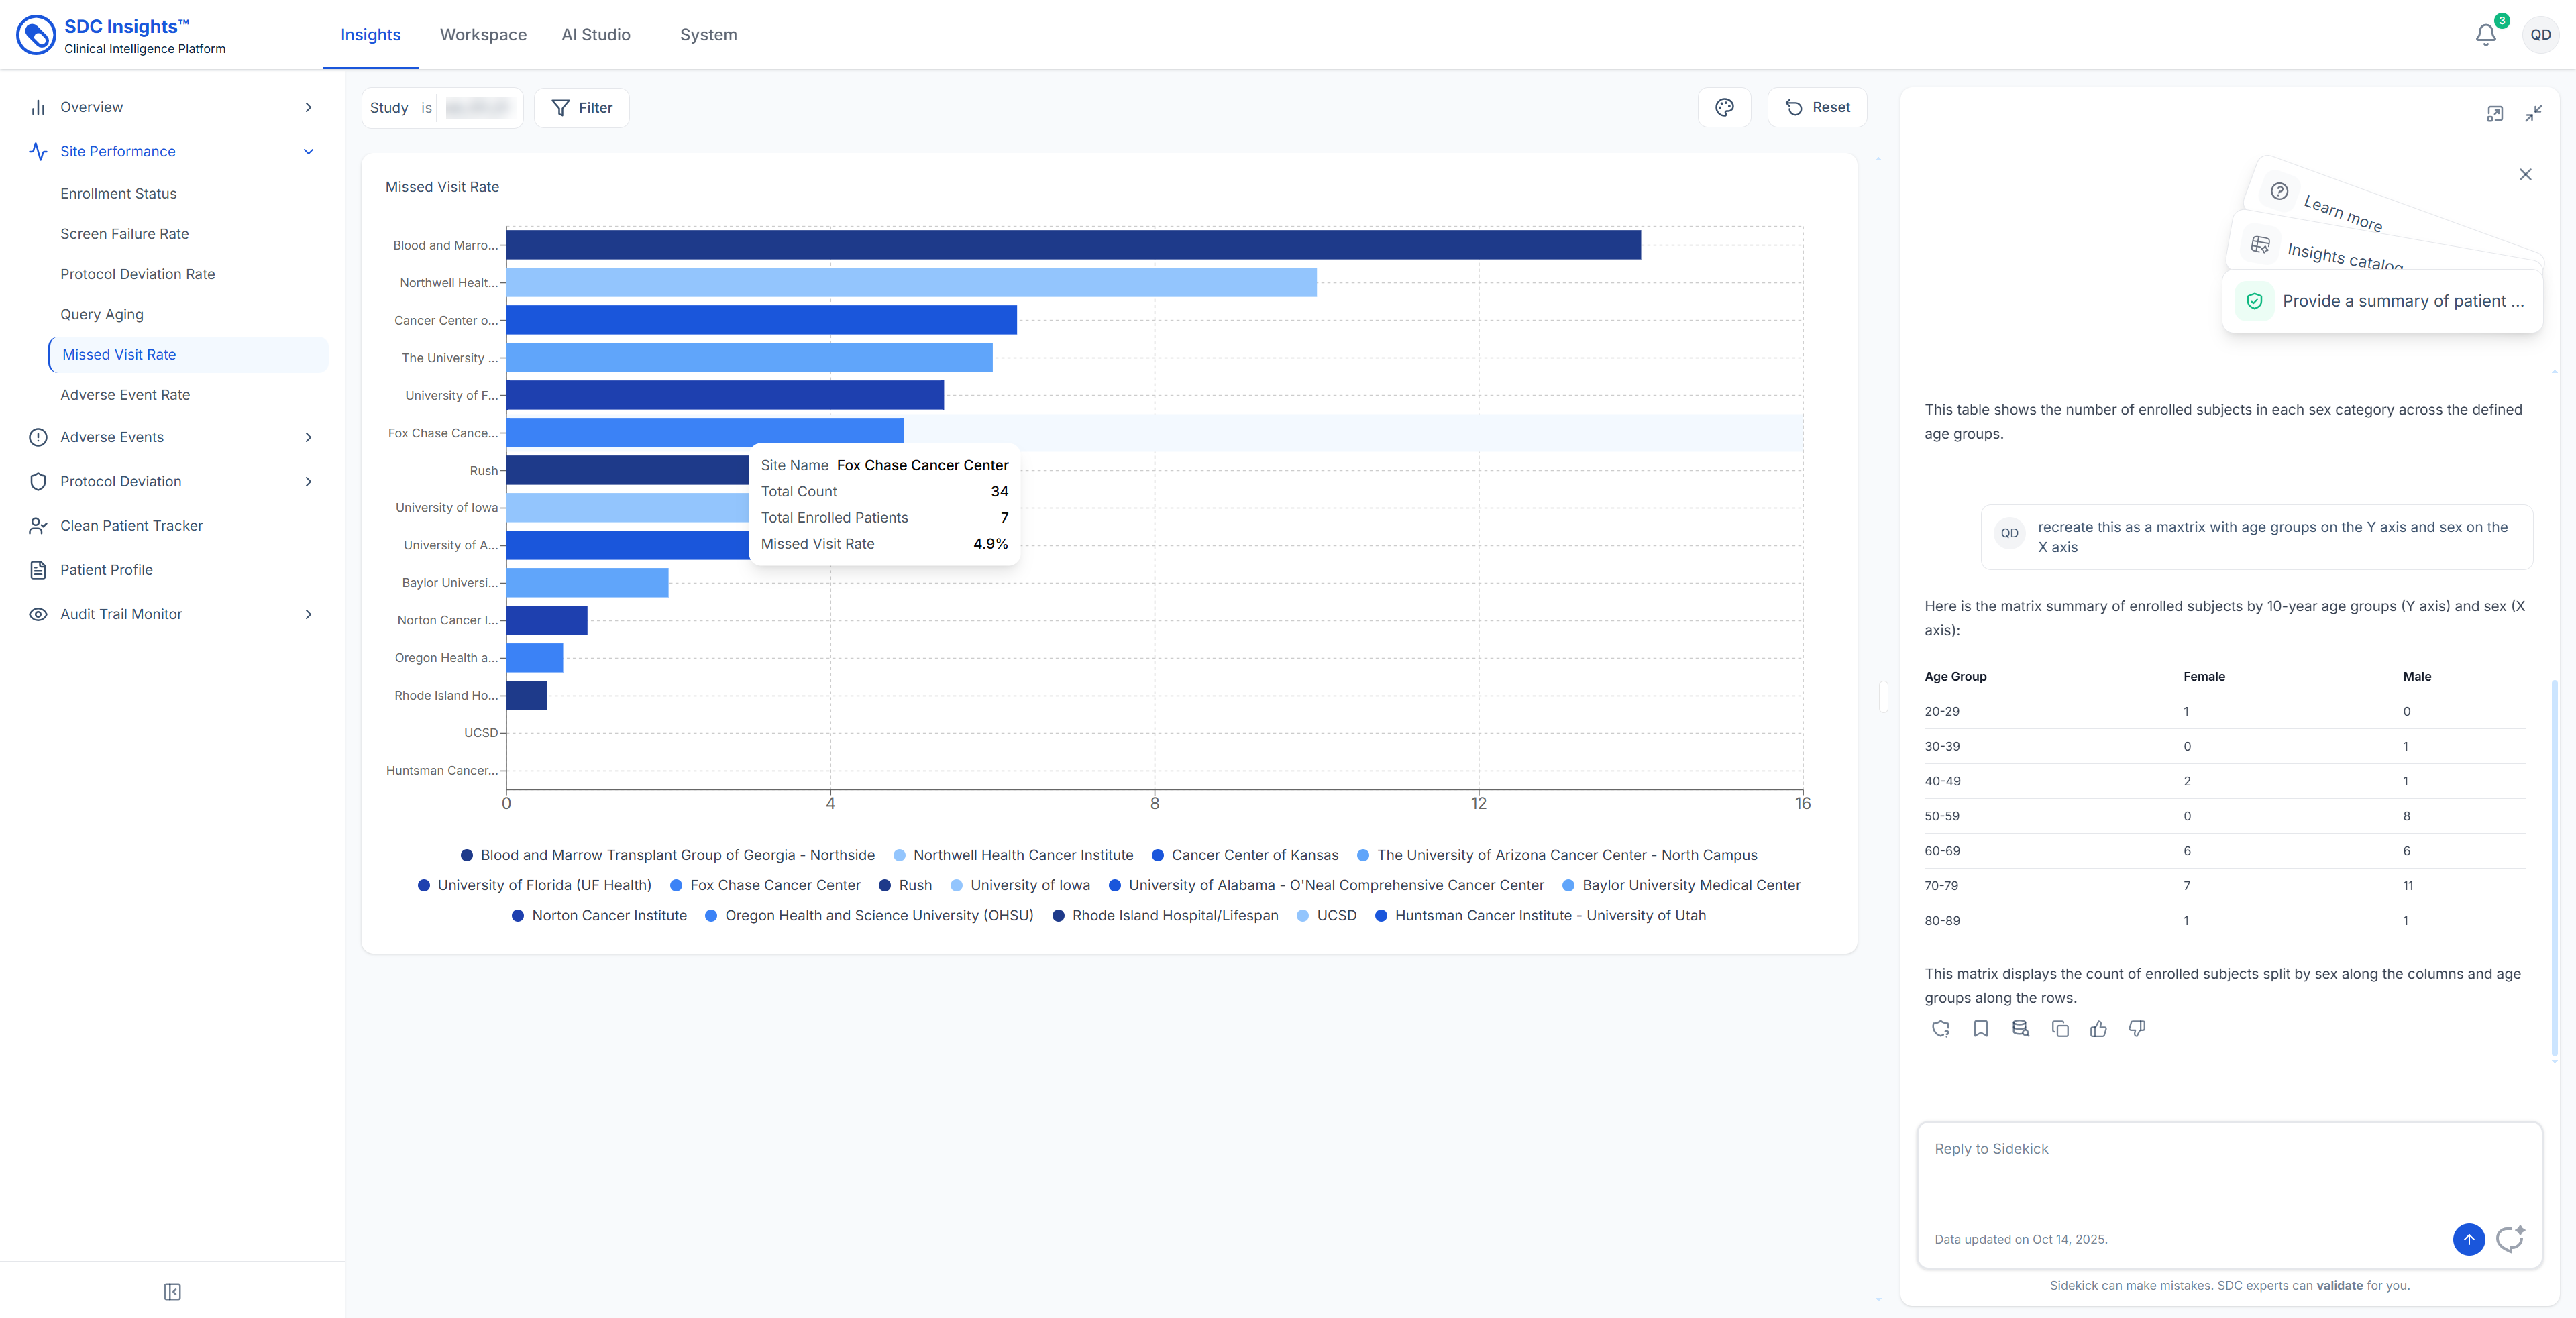The width and height of the screenshot is (2576, 1318).
Task: Switch to the Insights tab
Action: 370,35
